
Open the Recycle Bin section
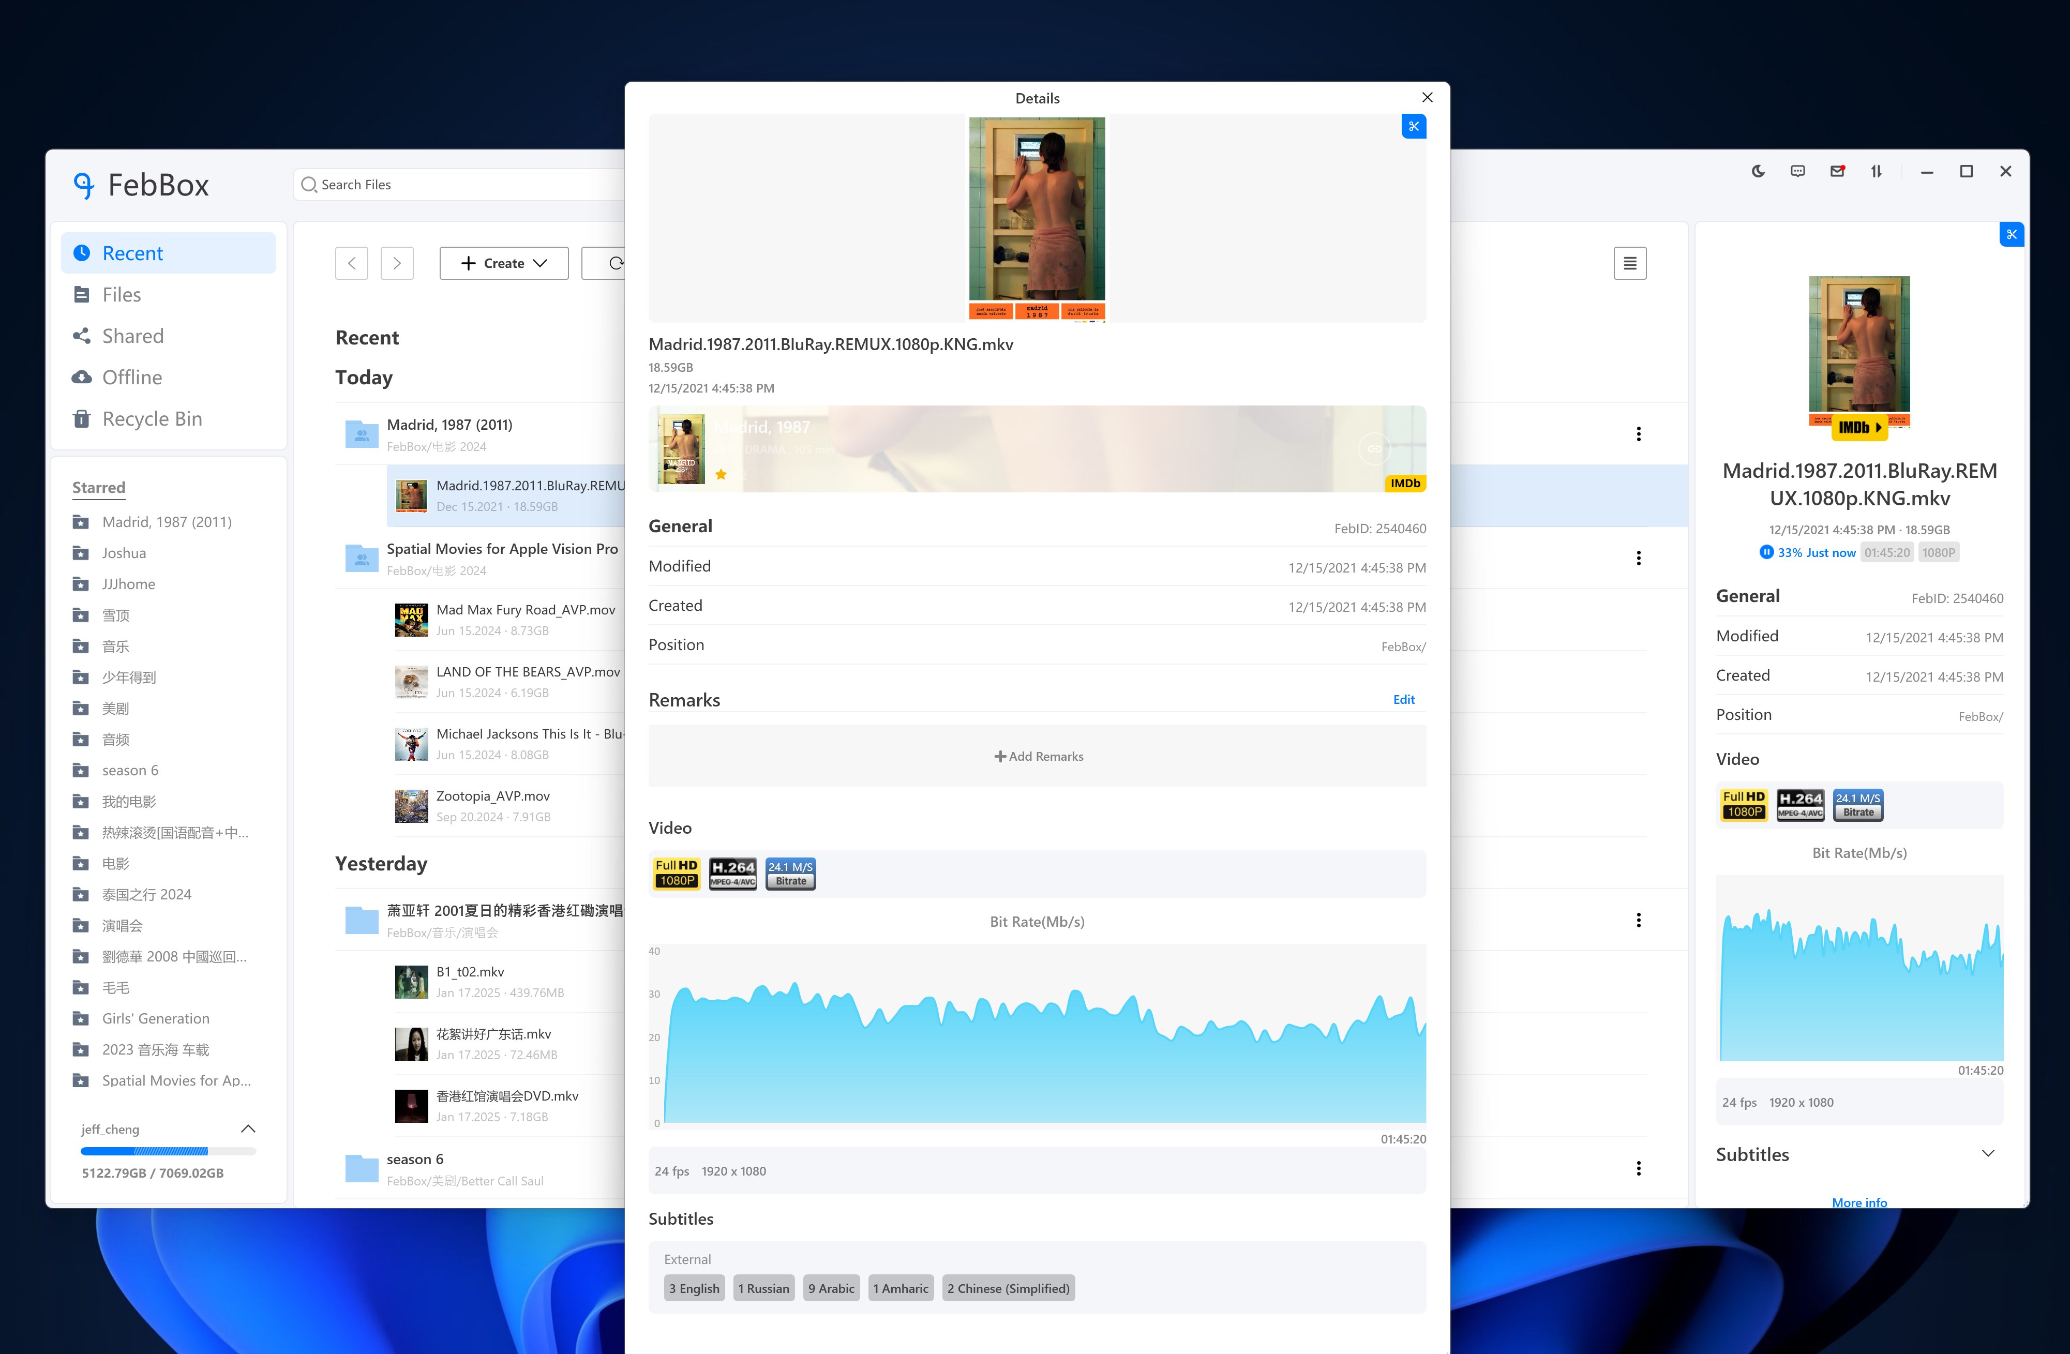tap(152, 418)
